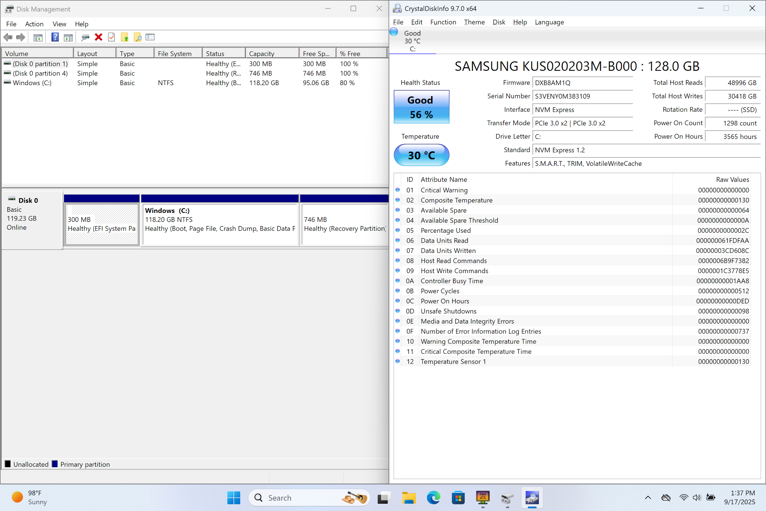This screenshot has height=511, width=766.
Task: Open the Help menu in Disk Management
Action: (x=81, y=24)
